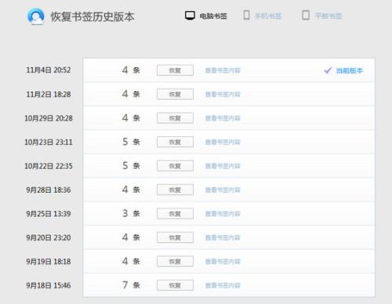Restore the 9月25日 13:39 version
This screenshot has width=392, height=304.
click(175, 214)
